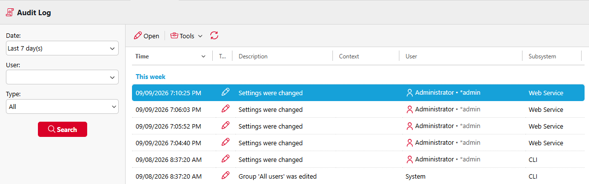
Task: Click pencil icon in the Settings changed CLI row
Action: (226, 159)
